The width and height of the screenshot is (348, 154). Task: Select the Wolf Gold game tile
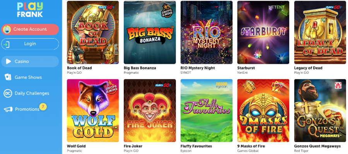(x=93, y=110)
